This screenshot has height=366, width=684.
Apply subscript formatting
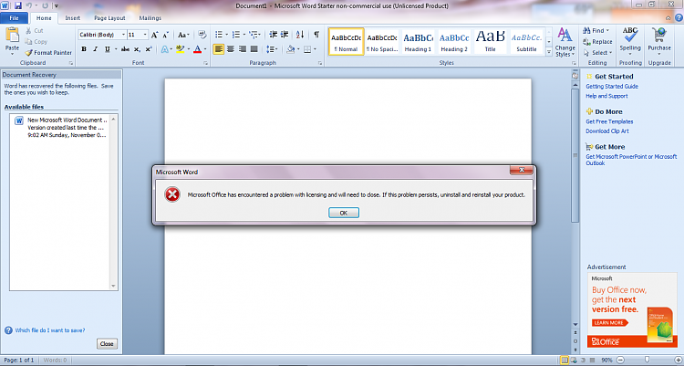(x=137, y=49)
